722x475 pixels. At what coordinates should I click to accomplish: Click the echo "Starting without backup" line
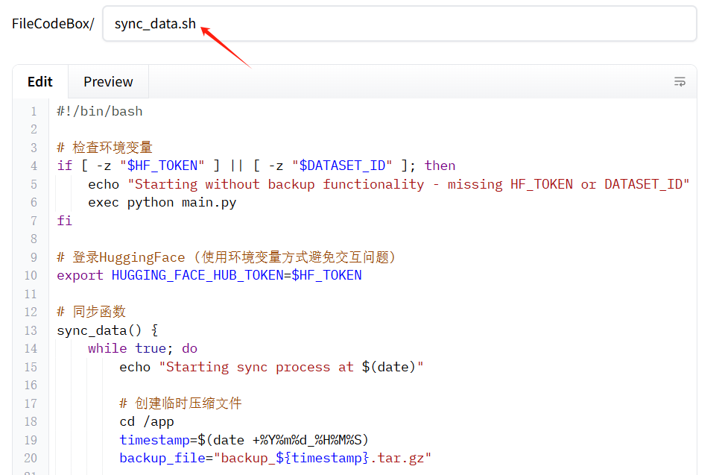(x=388, y=184)
